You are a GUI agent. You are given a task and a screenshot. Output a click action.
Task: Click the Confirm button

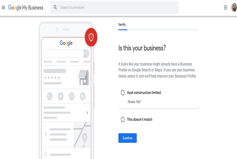[x=128, y=138]
